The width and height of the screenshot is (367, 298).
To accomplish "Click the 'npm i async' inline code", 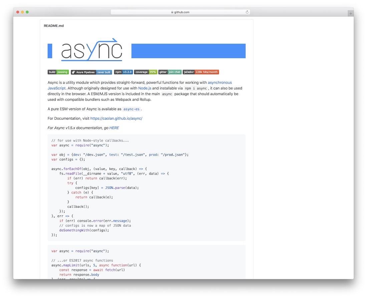I will [196, 88].
